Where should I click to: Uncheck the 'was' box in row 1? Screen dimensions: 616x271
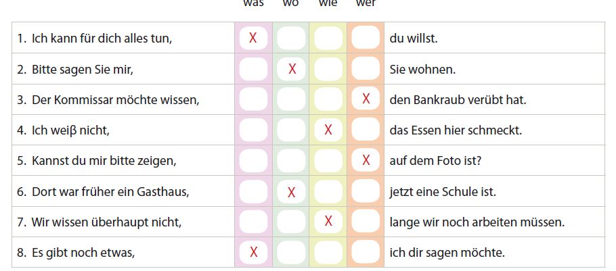coord(253,38)
